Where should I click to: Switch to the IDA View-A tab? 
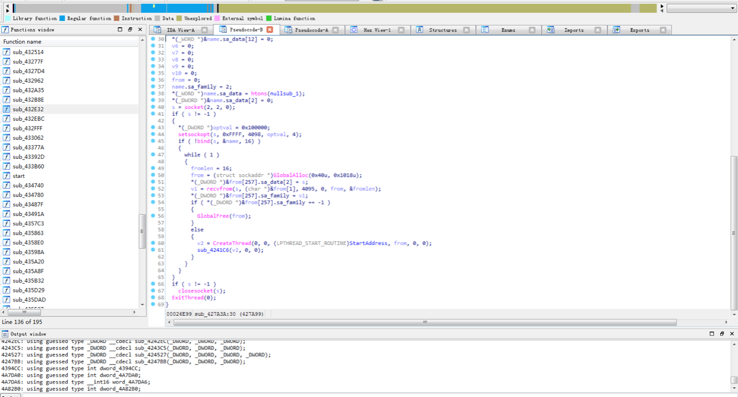point(181,30)
